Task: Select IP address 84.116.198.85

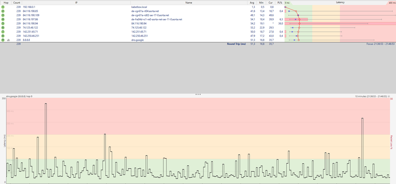Action: 30,11
